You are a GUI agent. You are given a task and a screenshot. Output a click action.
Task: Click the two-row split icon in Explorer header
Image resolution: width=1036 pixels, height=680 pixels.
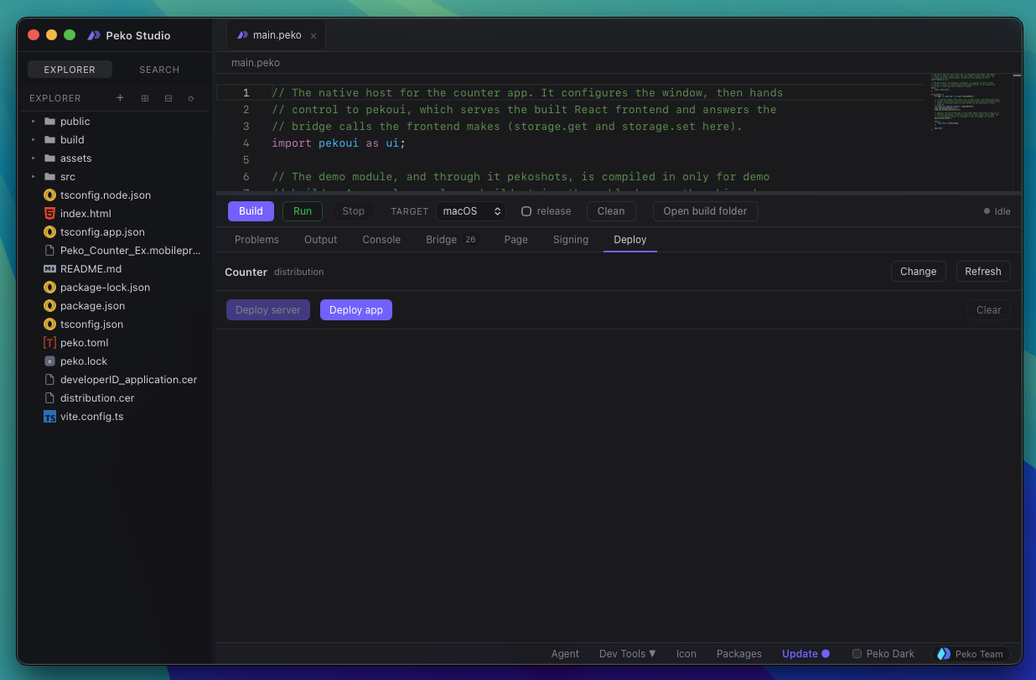(x=168, y=98)
